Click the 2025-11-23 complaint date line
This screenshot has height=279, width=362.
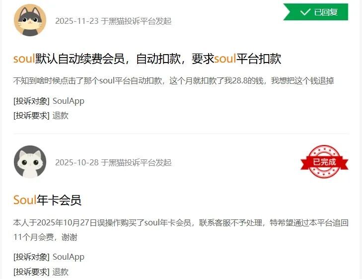point(113,21)
